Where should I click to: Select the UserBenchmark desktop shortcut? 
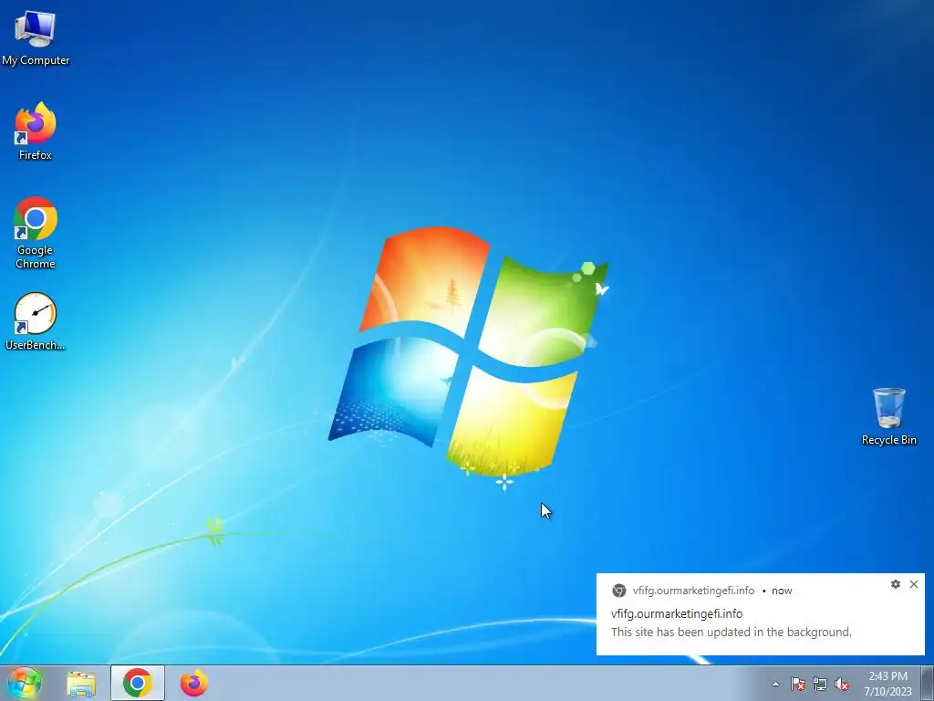click(36, 321)
